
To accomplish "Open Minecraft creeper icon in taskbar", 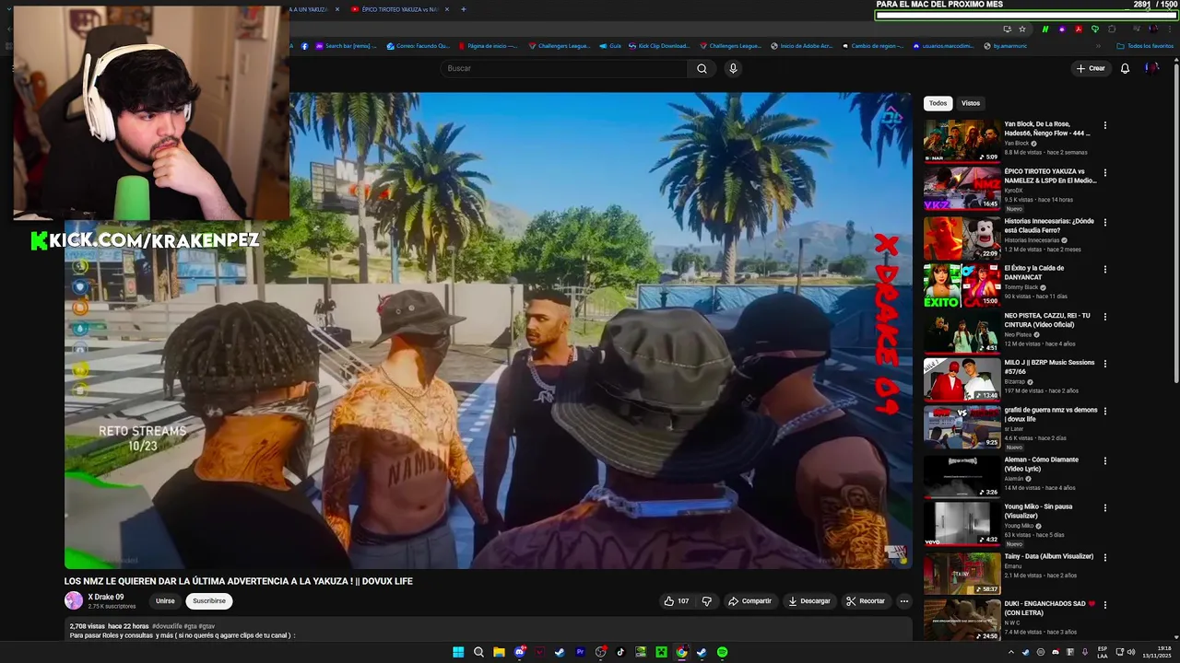I will tap(661, 652).
